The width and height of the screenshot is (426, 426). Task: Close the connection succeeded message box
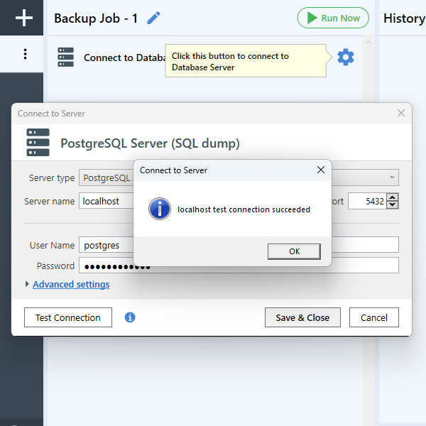point(321,170)
